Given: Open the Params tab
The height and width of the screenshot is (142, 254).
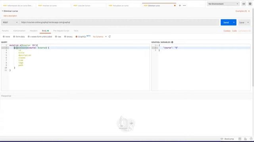Looking at the screenshot, I should click(x=5, y=31).
